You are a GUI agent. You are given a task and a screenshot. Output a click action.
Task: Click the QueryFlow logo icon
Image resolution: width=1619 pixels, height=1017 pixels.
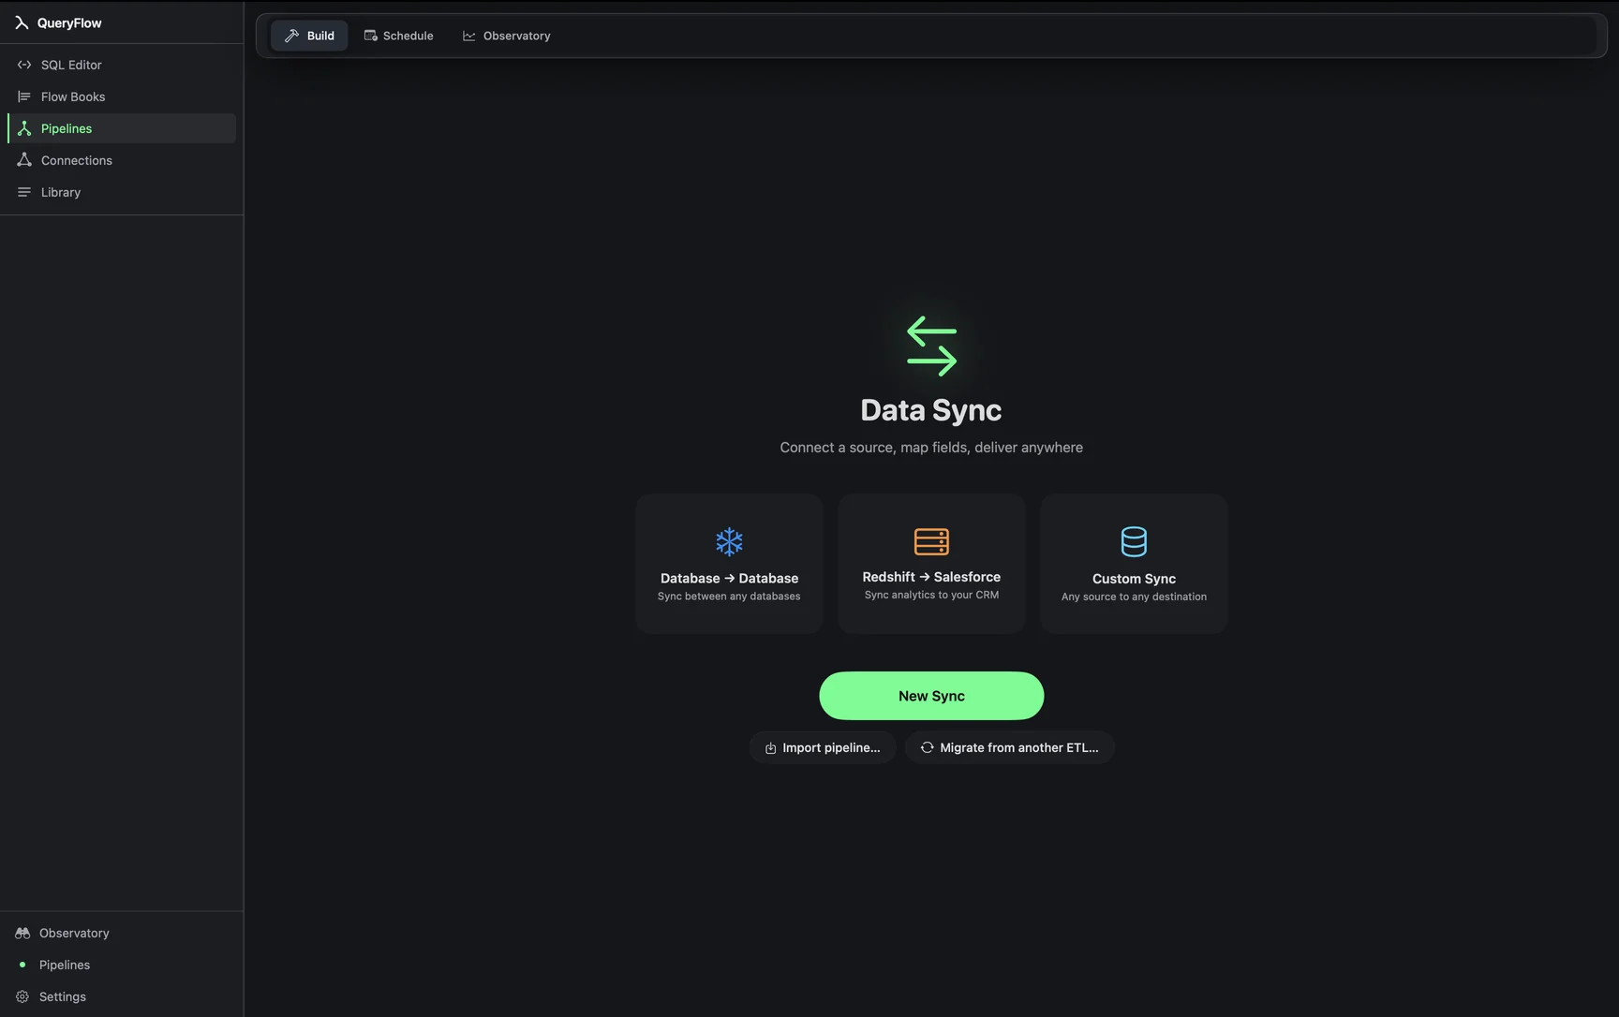[22, 22]
